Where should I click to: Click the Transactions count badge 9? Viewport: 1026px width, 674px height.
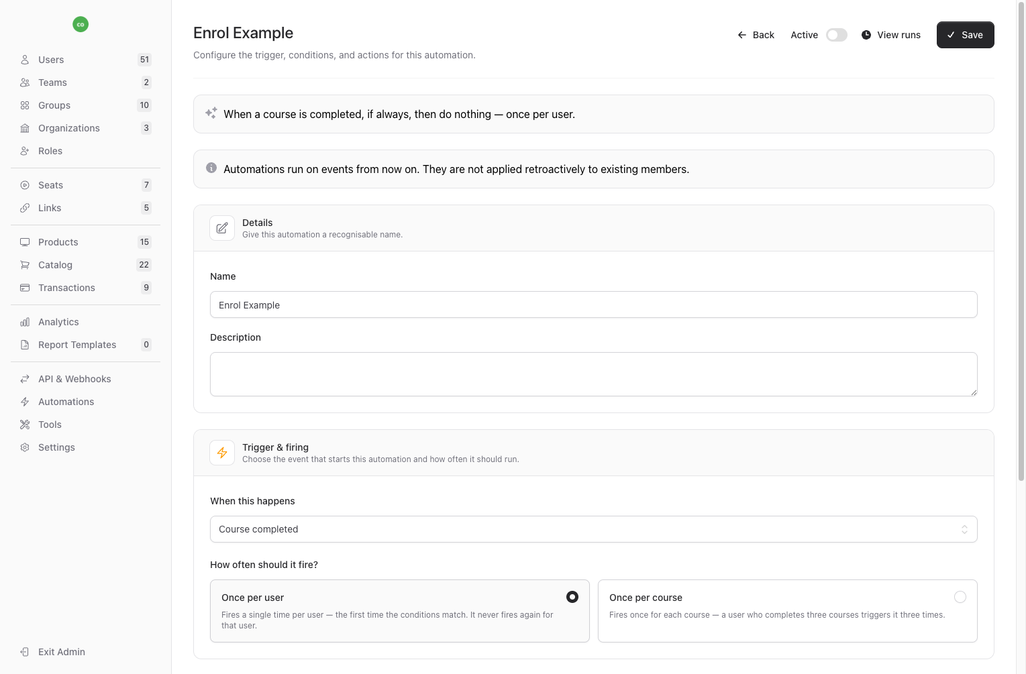[146, 288]
